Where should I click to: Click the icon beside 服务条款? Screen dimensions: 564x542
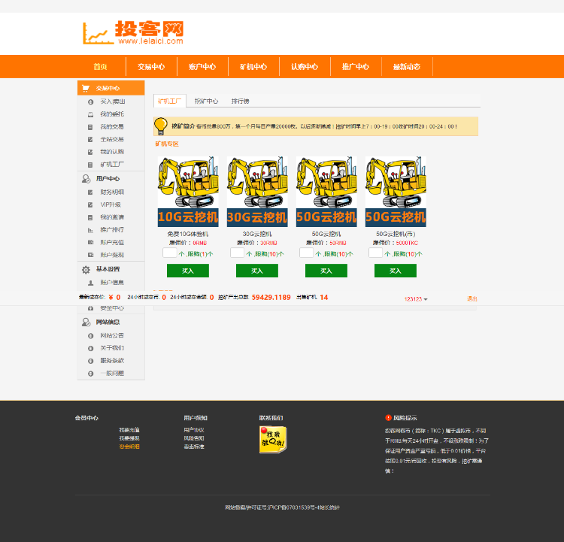point(91,361)
